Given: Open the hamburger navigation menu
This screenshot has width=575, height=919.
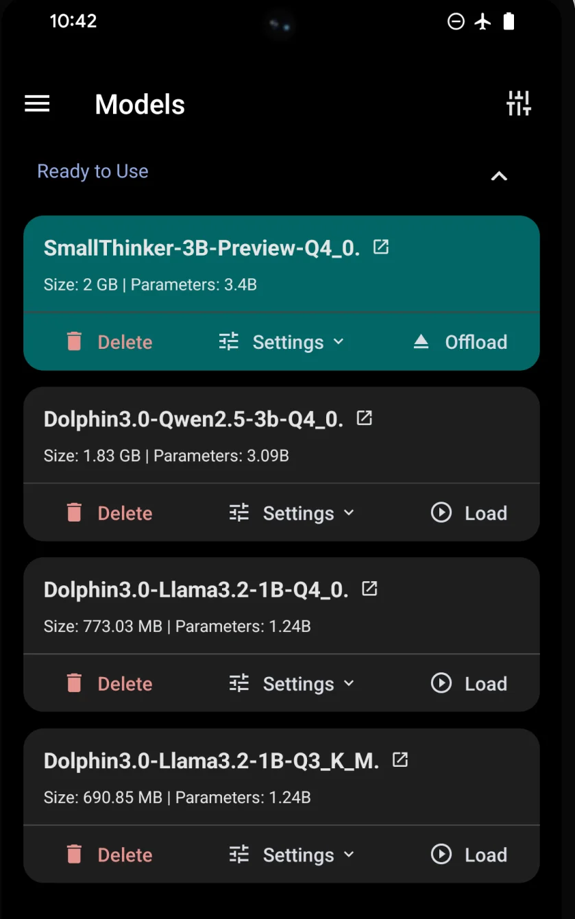Looking at the screenshot, I should (37, 104).
